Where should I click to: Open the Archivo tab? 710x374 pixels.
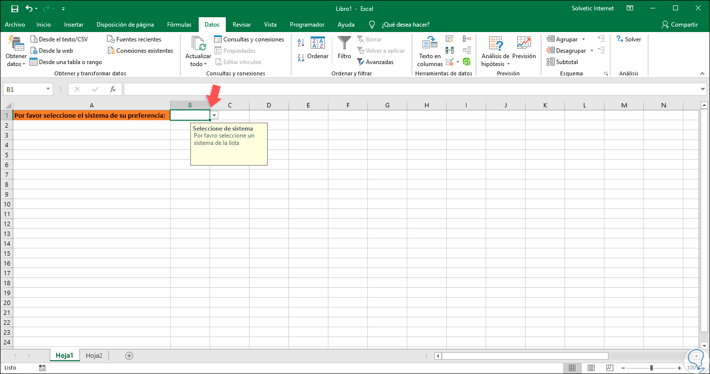[15, 25]
